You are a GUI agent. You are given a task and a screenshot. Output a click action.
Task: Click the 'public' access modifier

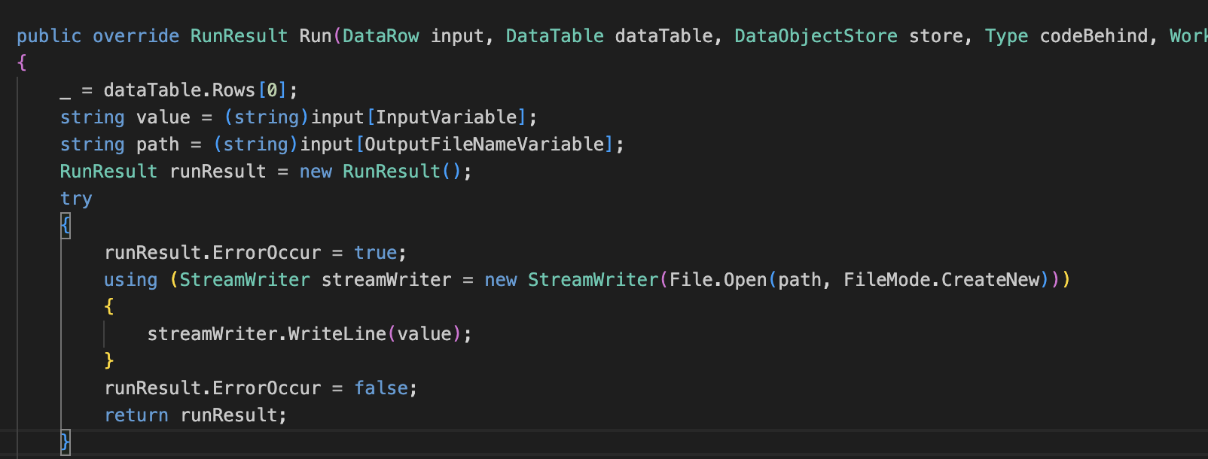[x=49, y=36]
